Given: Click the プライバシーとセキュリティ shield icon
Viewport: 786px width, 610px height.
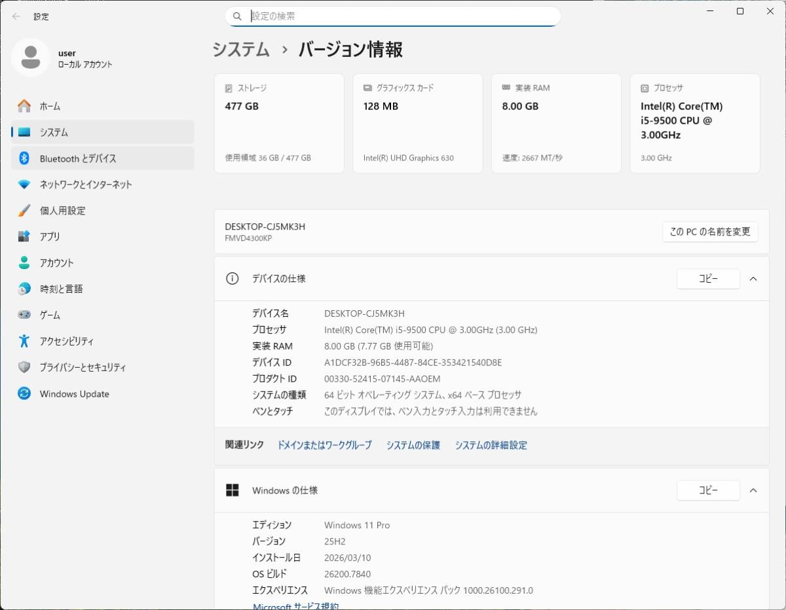Looking at the screenshot, I should [x=24, y=367].
